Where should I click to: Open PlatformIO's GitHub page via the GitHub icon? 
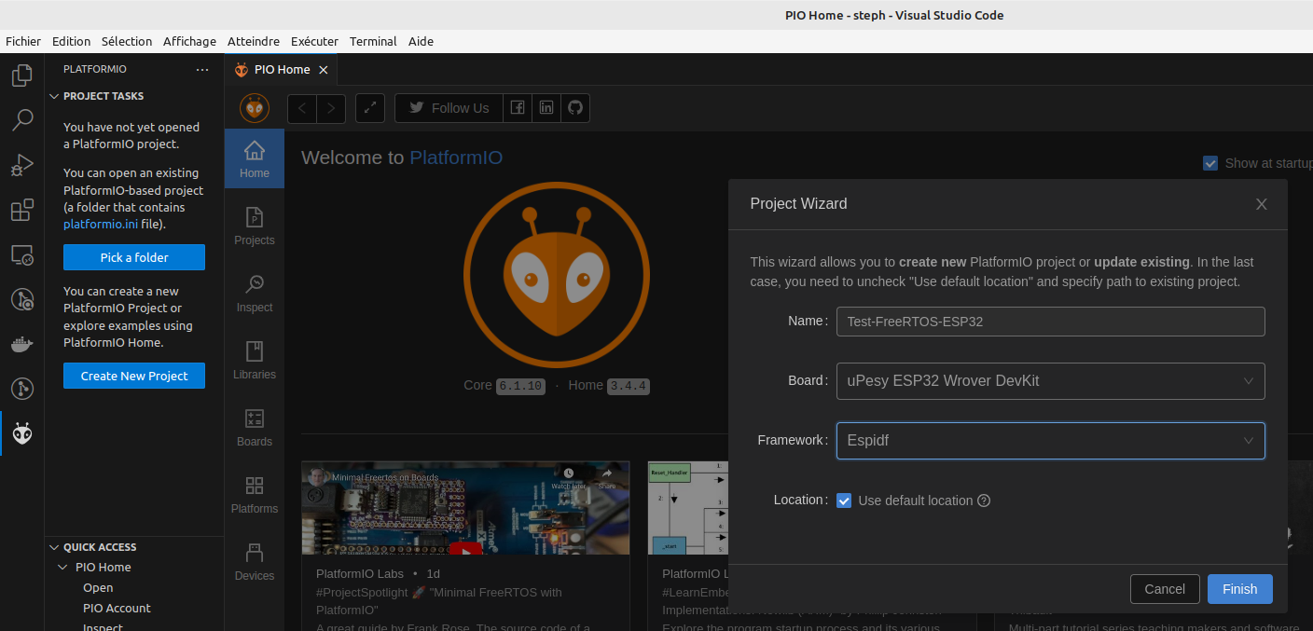click(x=574, y=107)
